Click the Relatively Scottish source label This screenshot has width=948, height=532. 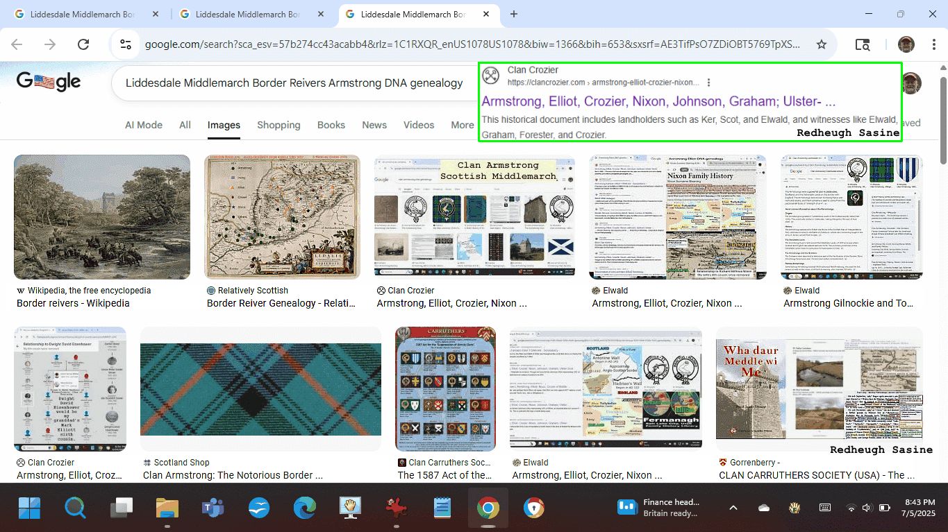coord(253,291)
